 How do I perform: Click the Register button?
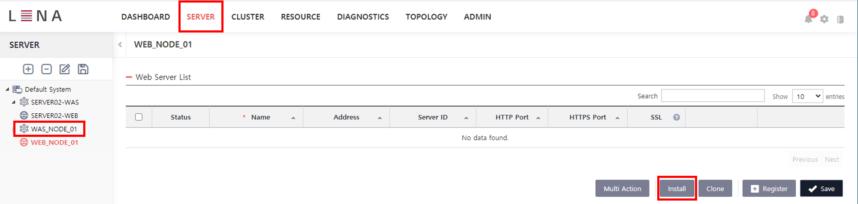click(769, 189)
